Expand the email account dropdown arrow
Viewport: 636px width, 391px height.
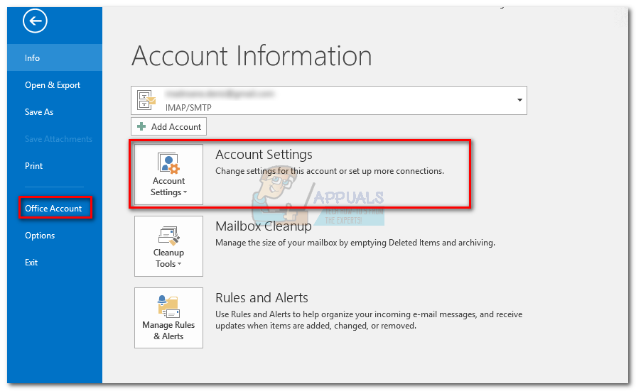point(519,100)
